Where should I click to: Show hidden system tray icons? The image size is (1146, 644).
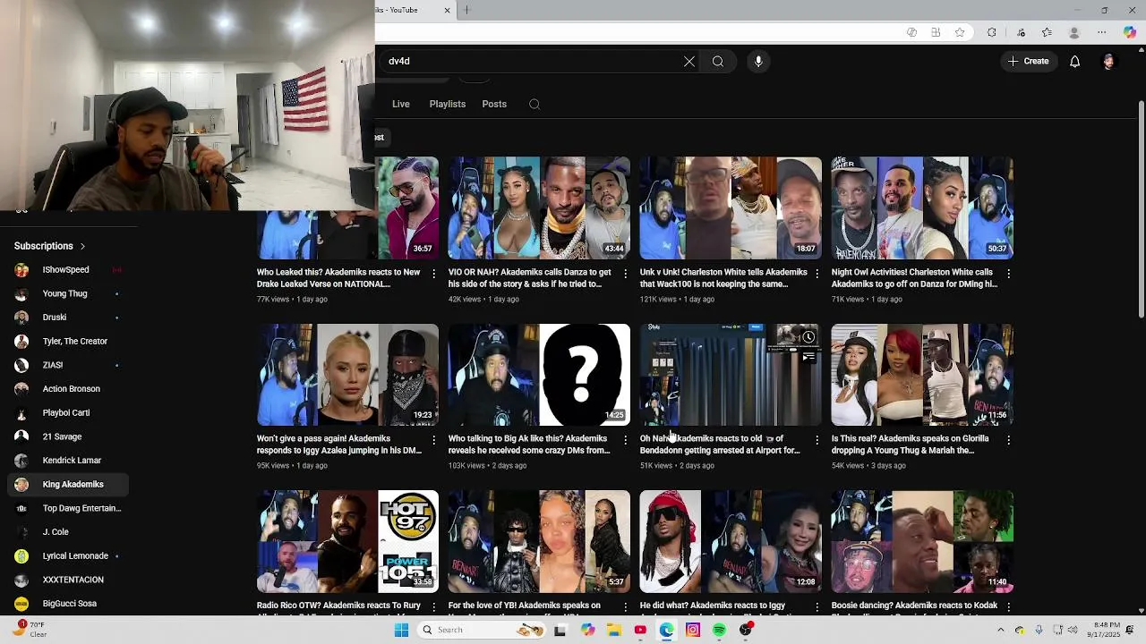click(x=1000, y=630)
